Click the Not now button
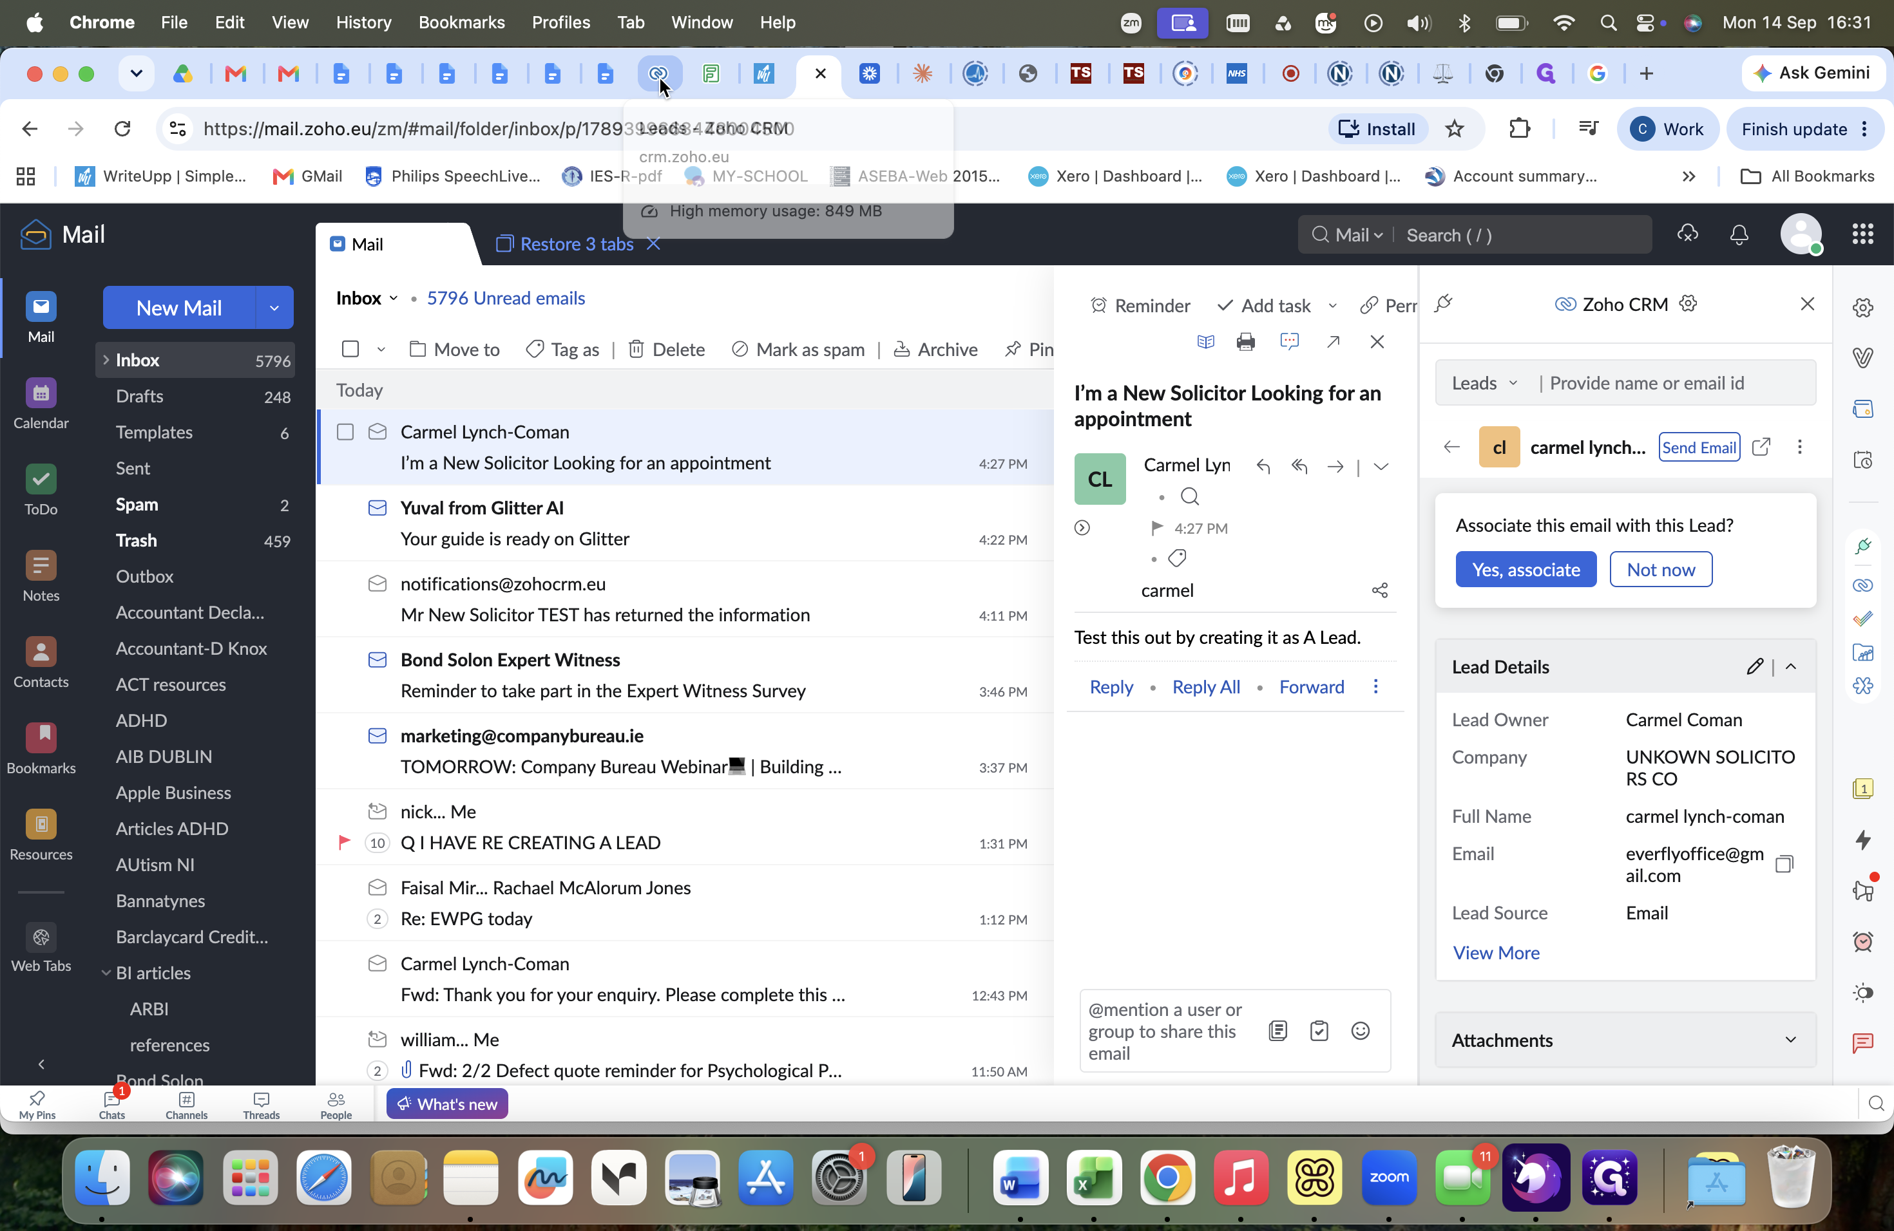The height and width of the screenshot is (1231, 1894). point(1661,569)
